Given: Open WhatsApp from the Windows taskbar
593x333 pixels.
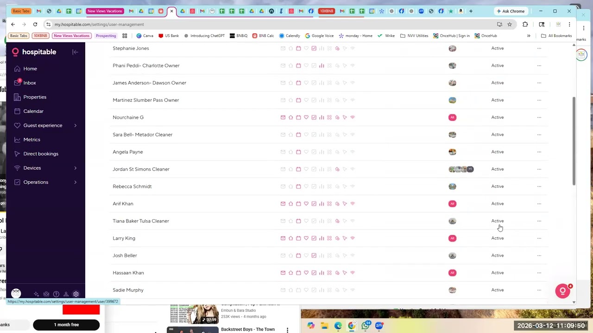Looking at the screenshot, I should (x=366, y=326).
